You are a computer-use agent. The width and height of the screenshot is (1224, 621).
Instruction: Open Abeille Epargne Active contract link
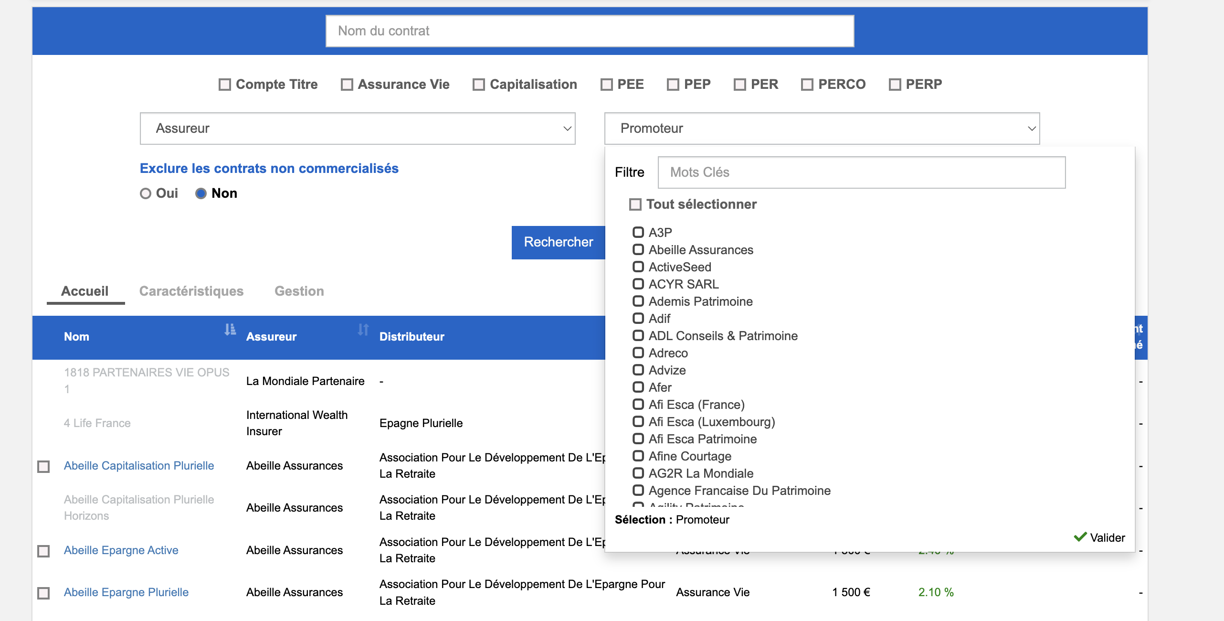point(121,550)
